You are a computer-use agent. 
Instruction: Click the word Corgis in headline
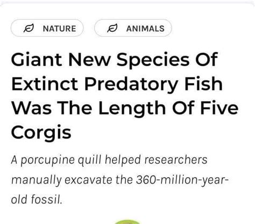pos(41,133)
